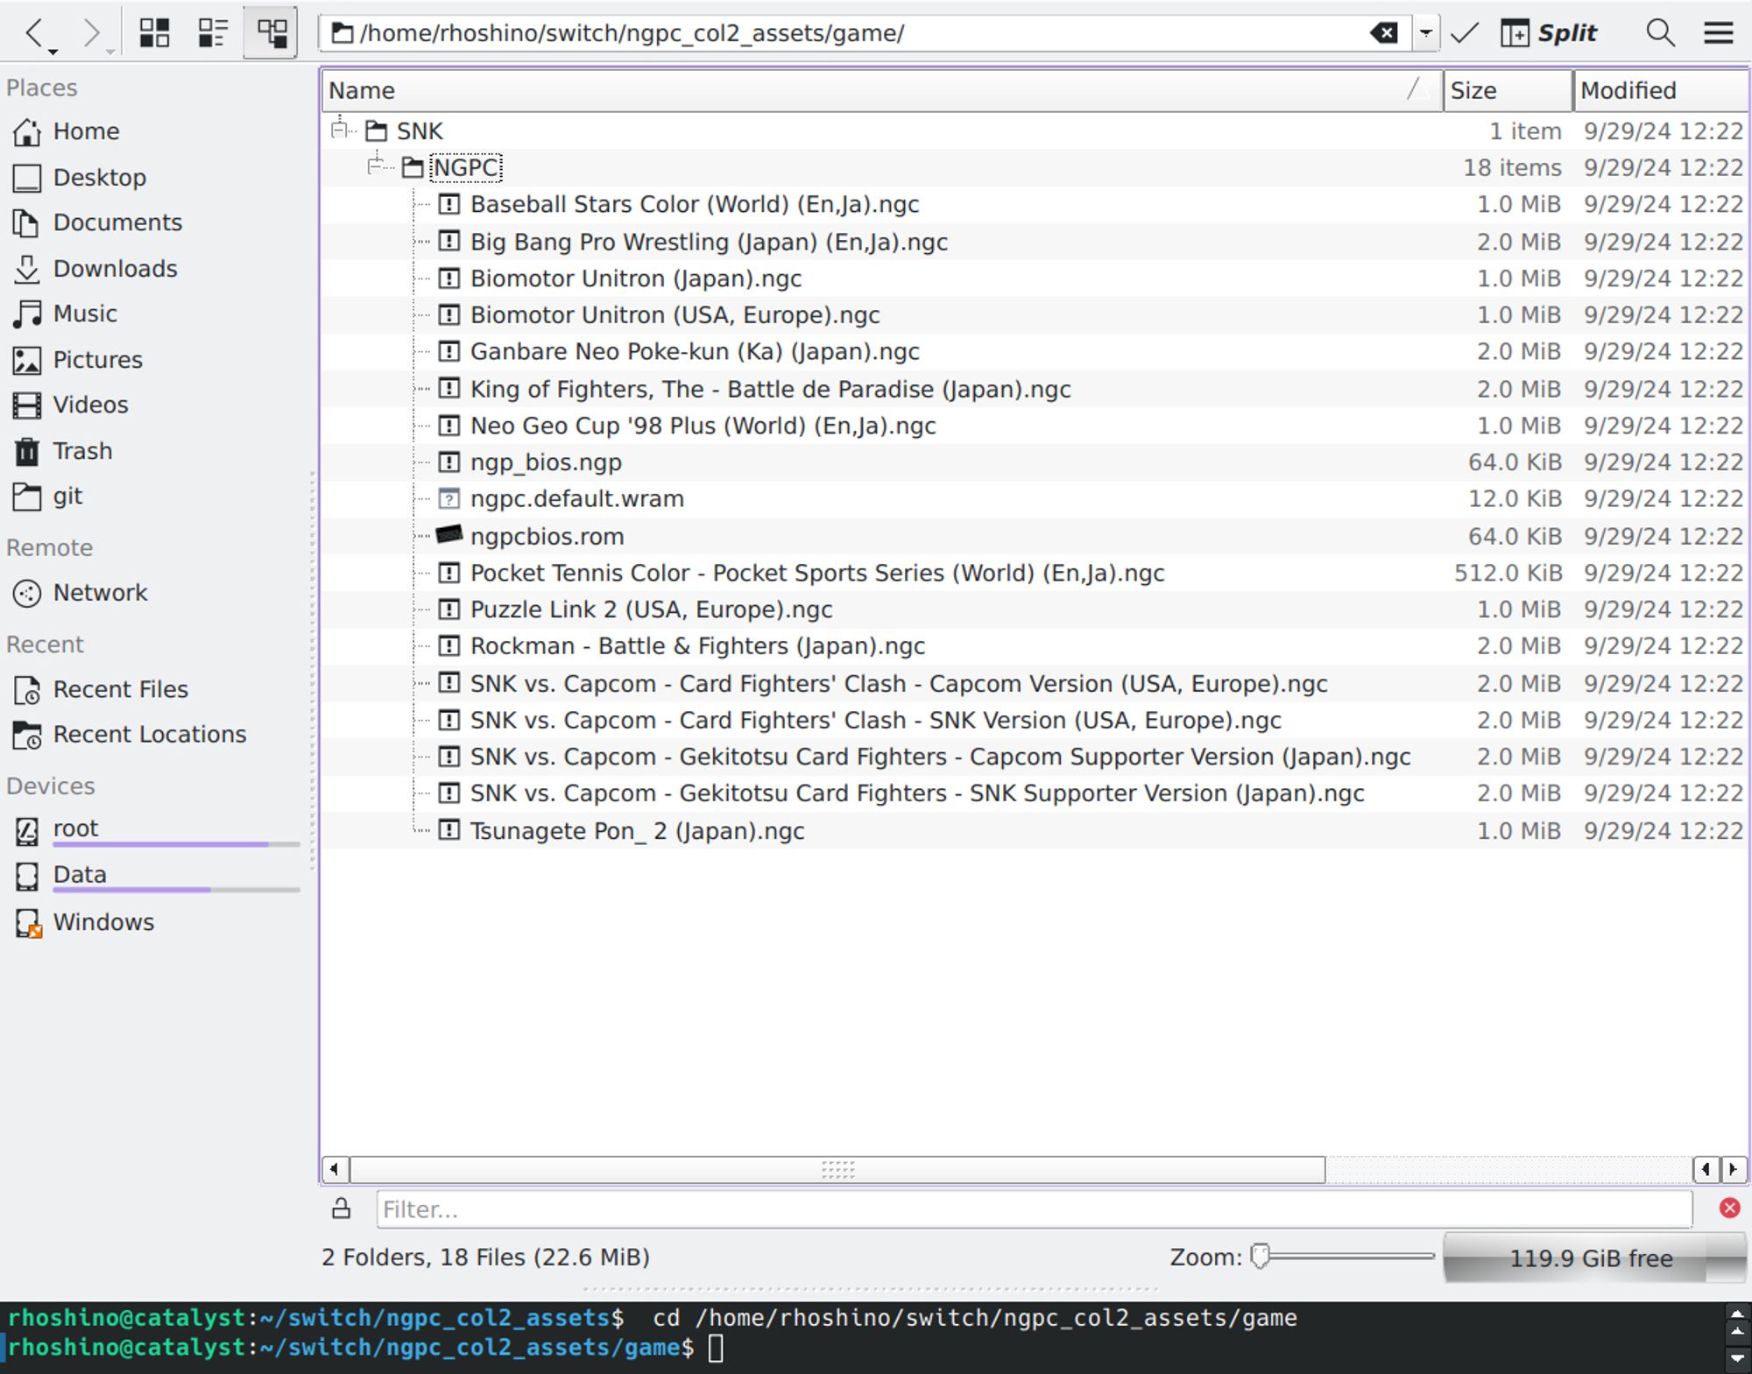Open the search magnifier
Image resolution: width=1752 pixels, height=1374 pixels.
tap(1660, 33)
